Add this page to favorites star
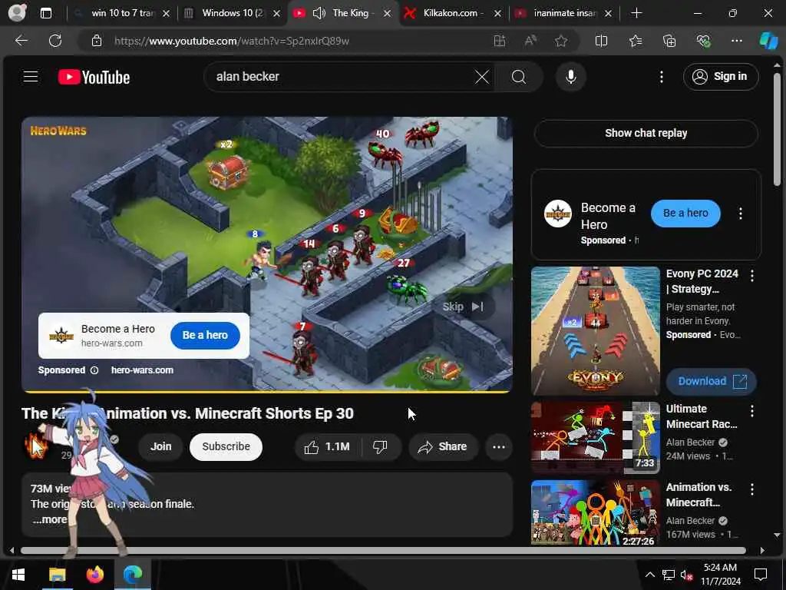The height and width of the screenshot is (590, 786). point(561,41)
